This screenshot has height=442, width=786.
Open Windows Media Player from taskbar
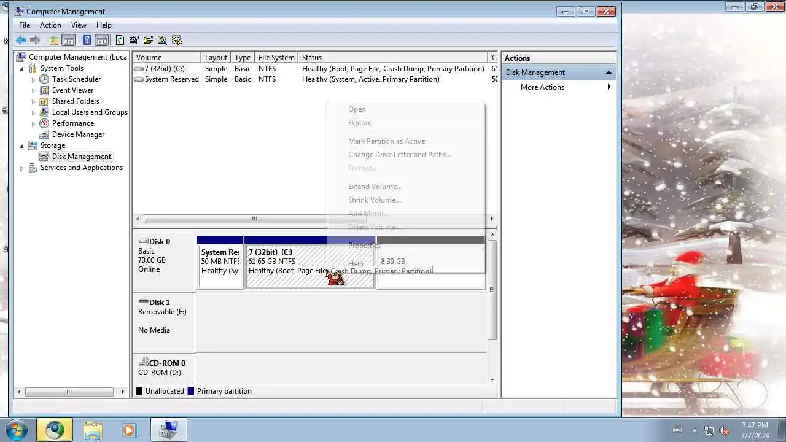(129, 430)
